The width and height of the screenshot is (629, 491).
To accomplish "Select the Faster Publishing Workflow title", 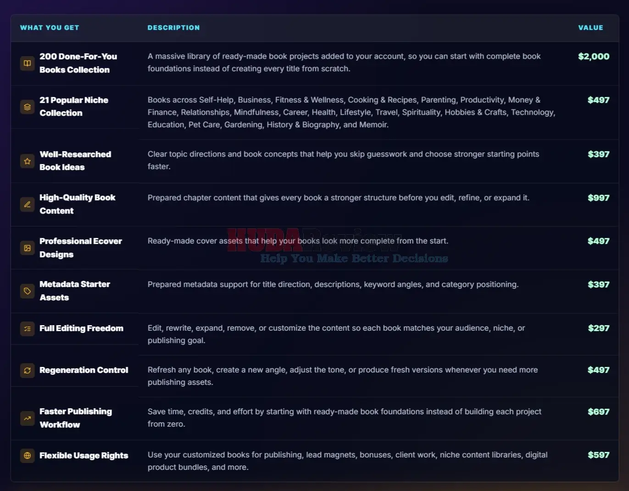I will (x=76, y=418).
